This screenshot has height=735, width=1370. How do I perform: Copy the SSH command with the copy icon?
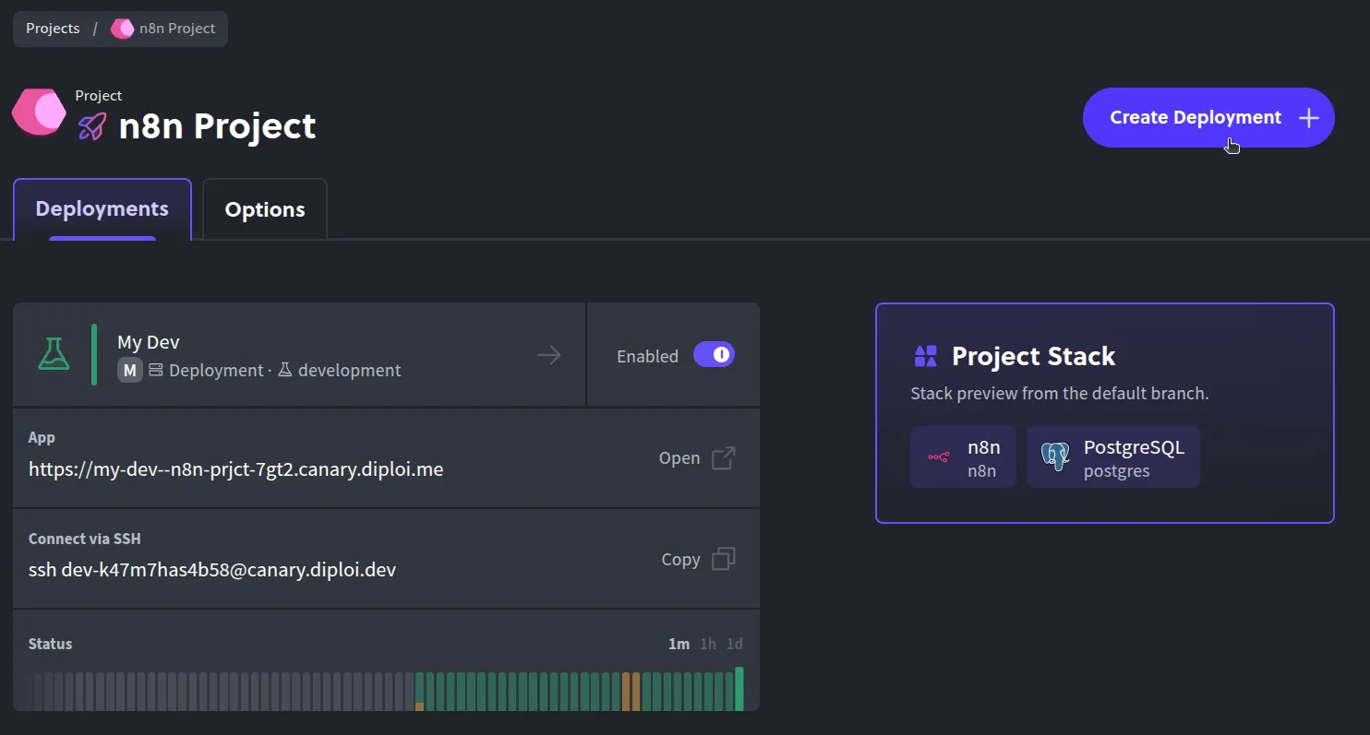[x=724, y=558]
